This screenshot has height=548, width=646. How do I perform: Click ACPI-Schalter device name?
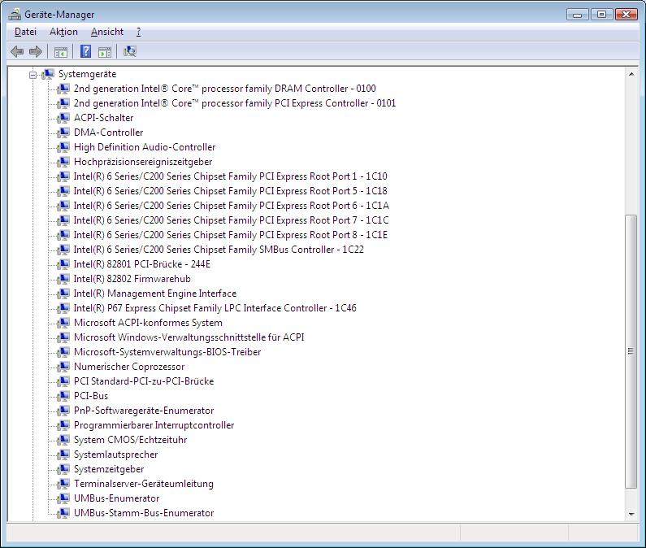(x=104, y=118)
